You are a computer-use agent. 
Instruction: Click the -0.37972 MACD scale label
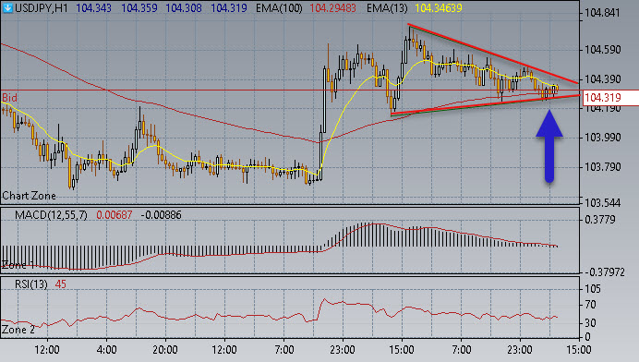tap(604, 272)
